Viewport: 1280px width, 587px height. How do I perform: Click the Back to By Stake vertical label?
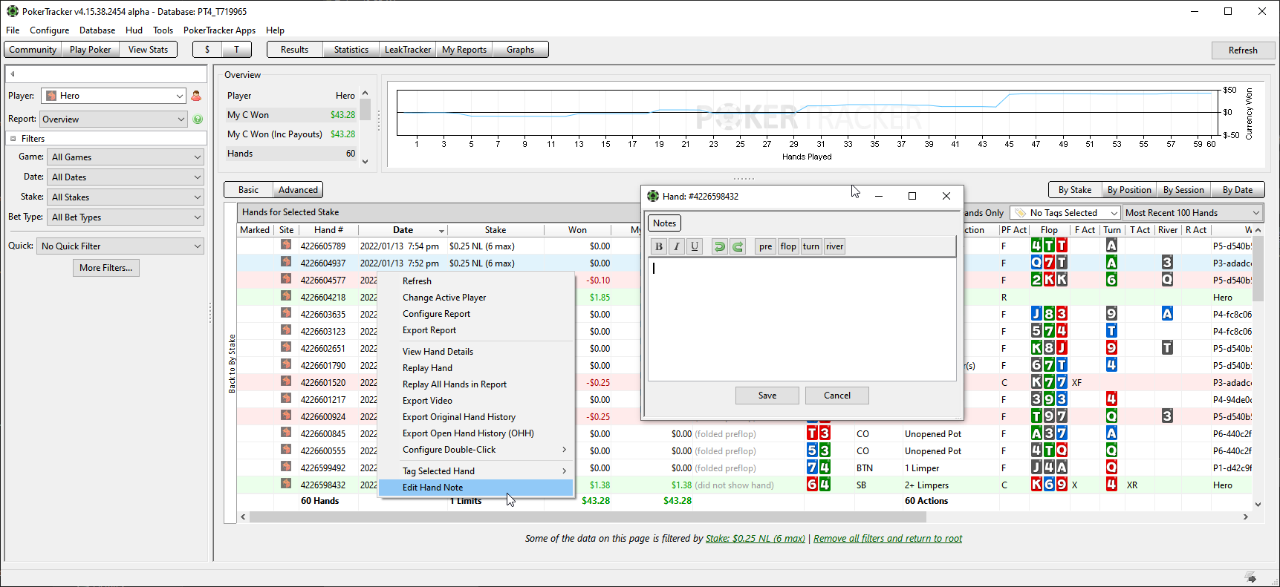(232, 364)
